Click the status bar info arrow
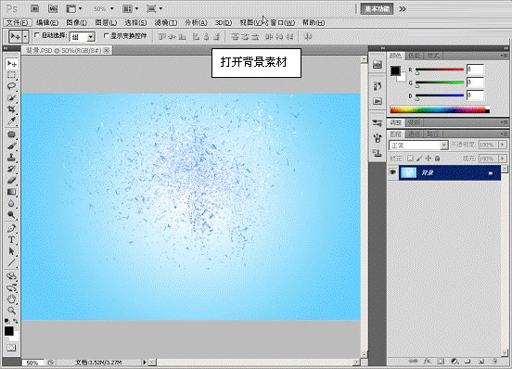This screenshot has height=369, width=512. point(145,362)
